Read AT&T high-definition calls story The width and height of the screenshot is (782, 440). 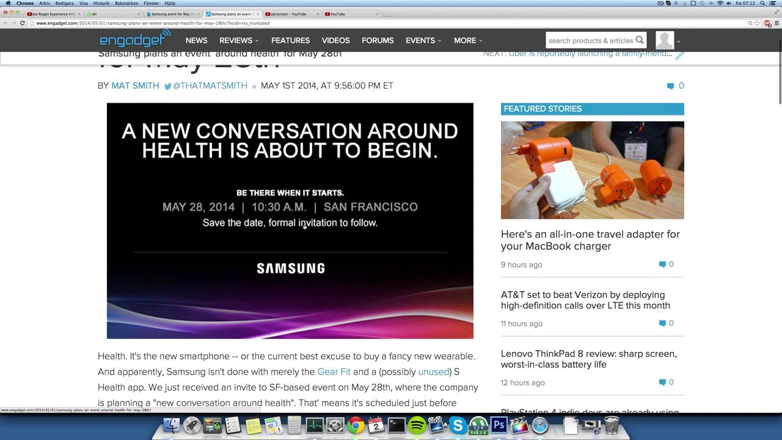coord(585,300)
